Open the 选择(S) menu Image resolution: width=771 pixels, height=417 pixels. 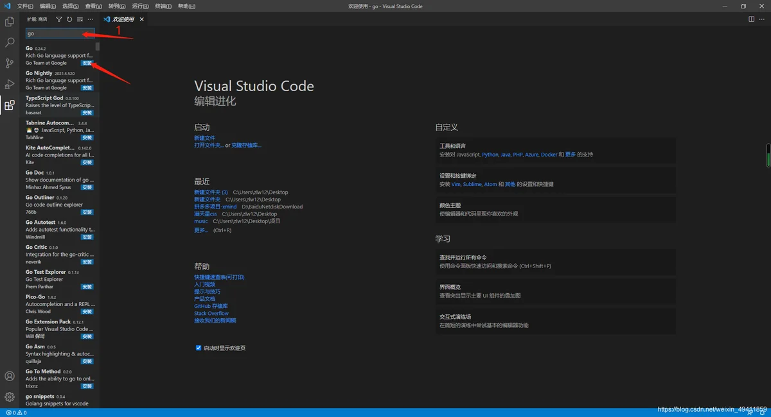pyautogui.click(x=71, y=6)
